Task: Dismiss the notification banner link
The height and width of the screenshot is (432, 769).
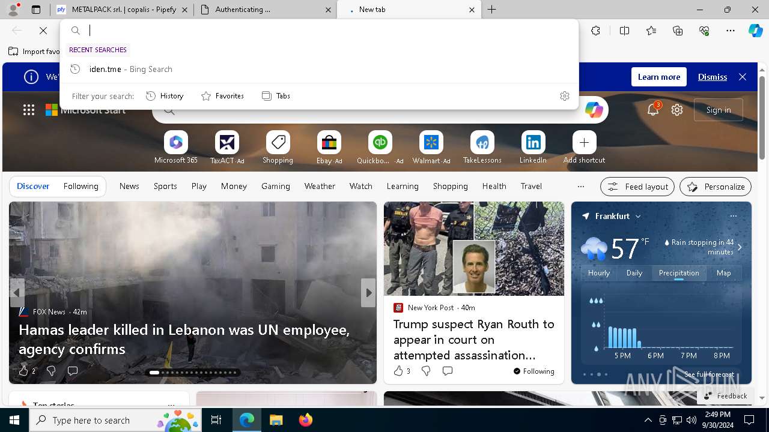Action: (713, 77)
